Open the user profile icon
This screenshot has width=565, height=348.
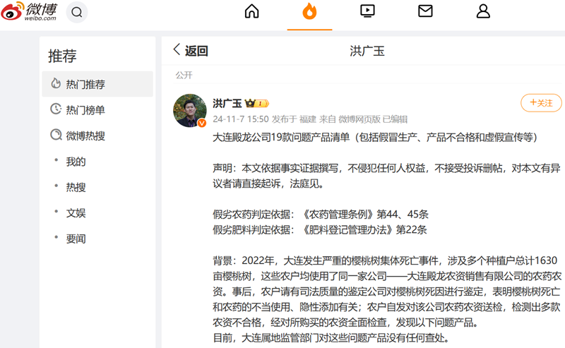(483, 11)
